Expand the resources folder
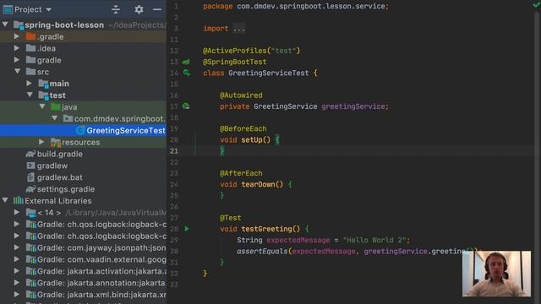The height and width of the screenshot is (304, 541). coord(41,142)
